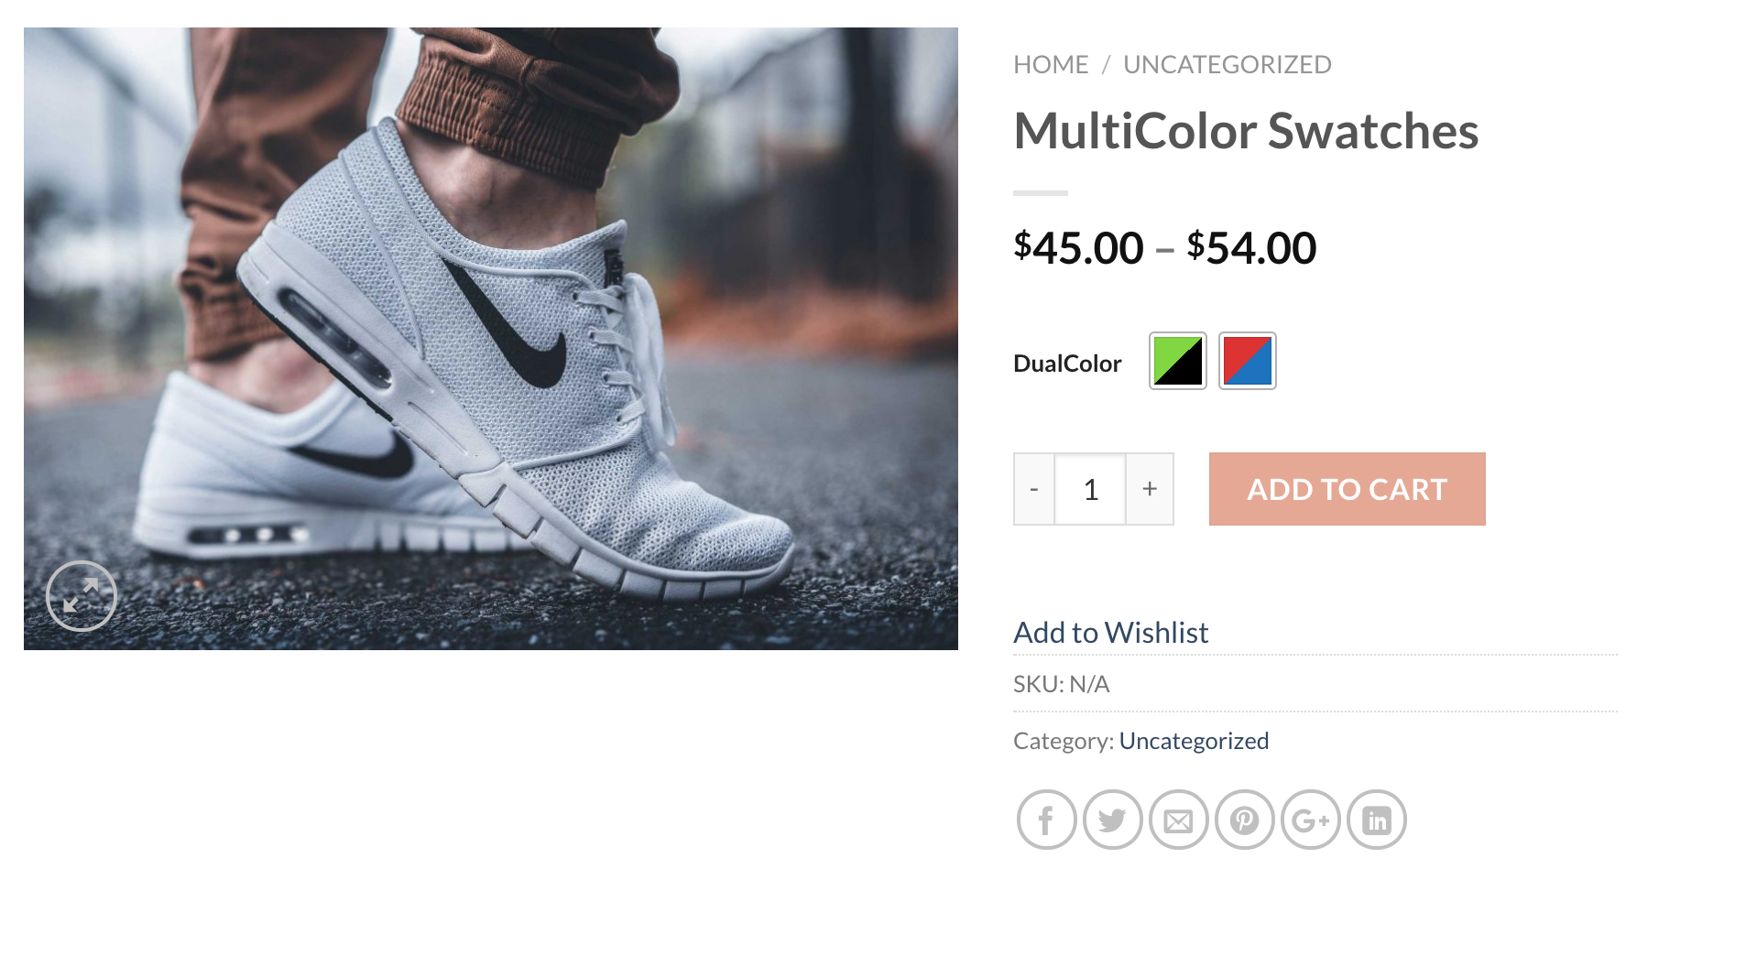Share product on Twitter

click(1112, 820)
